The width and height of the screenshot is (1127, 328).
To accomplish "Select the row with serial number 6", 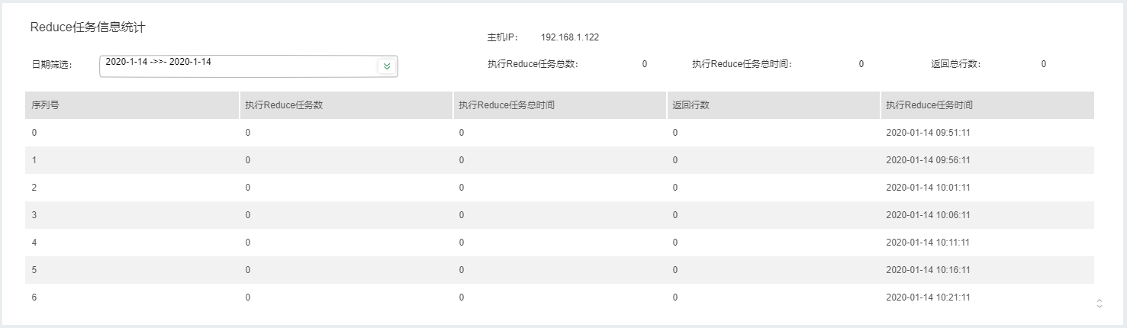I will [x=34, y=297].
